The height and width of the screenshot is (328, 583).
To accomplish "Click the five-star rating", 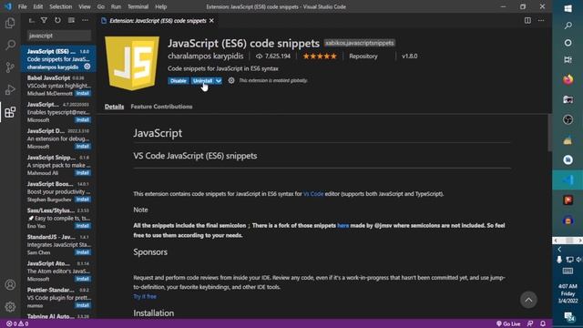I will click(x=320, y=56).
